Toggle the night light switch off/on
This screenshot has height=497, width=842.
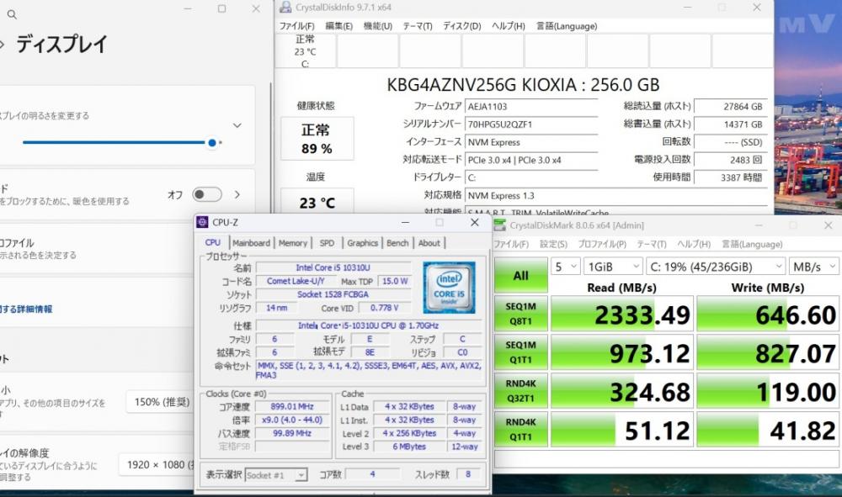[x=207, y=194]
